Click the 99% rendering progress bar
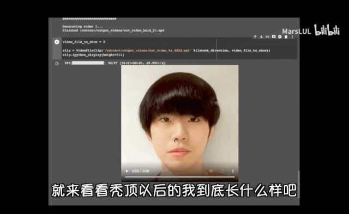The width and height of the screenshot is (349, 214). tap(88, 63)
